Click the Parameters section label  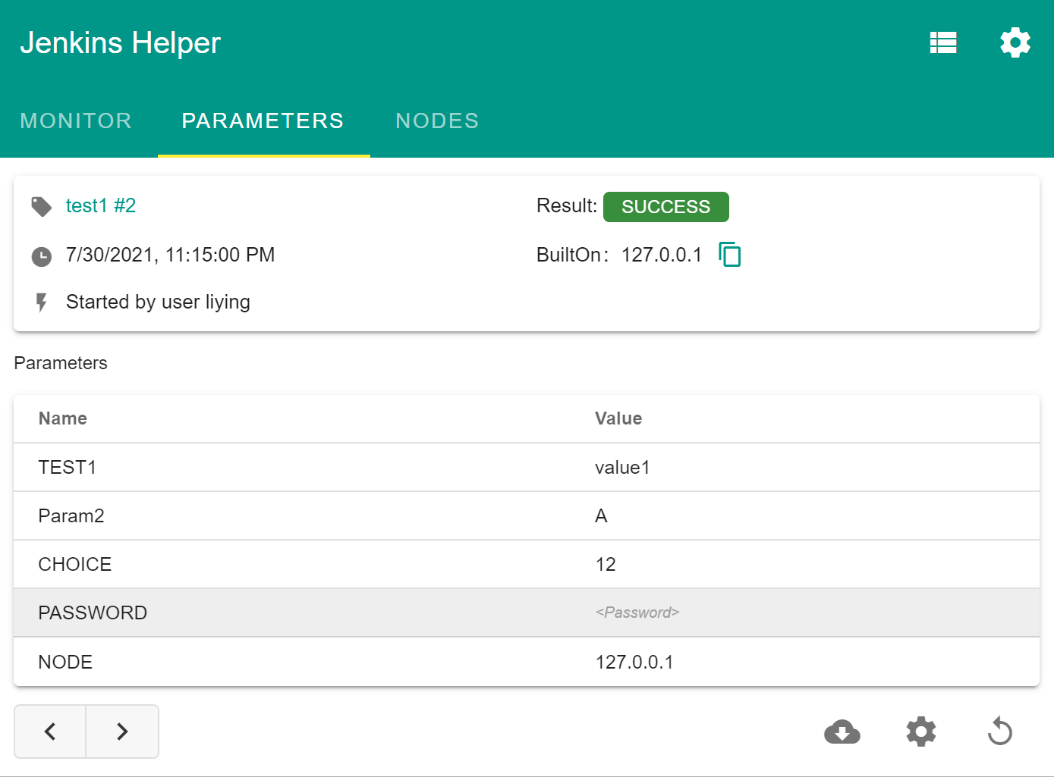tap(61, 363)
